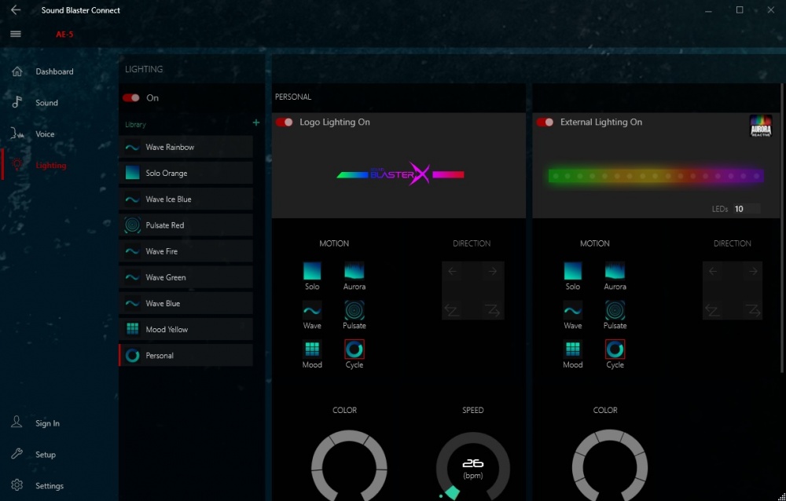Screen dimensions: 786x501
Task: Maximize the Sound Blaster Connect window
Action: [740, 9]
